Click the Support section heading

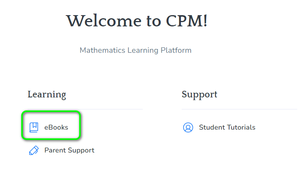click(200, 95)
